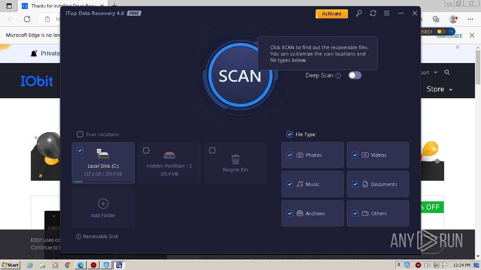Uncheck the Music file type checkbox

coord(290,184)
